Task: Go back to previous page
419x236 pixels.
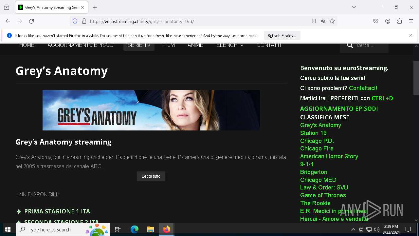Action: point(8,21)
